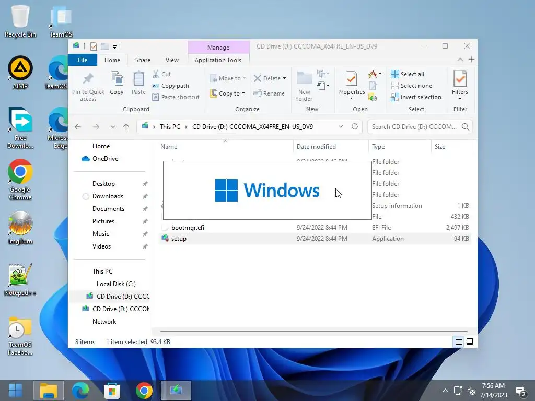Sort by Name column header
The width and height of the screenshot is (535, 401).
click(226, 147)
